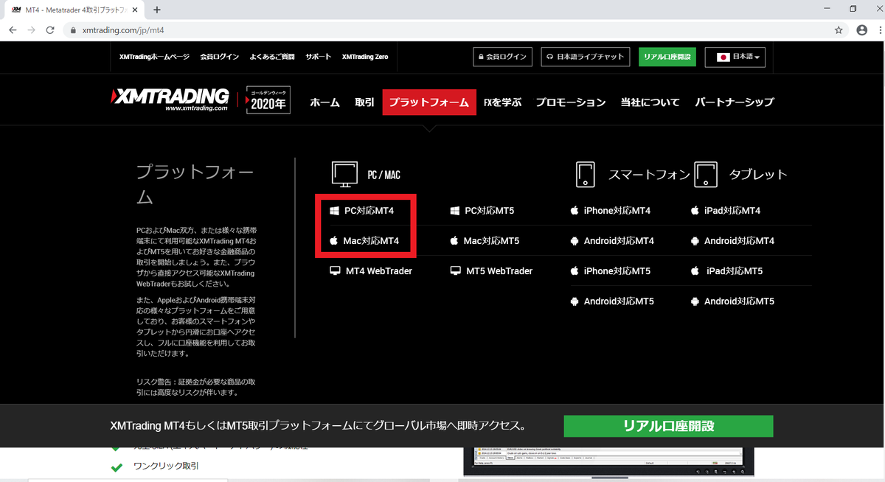Open PC対応MT5 link
The width and height of the screenshot is (885, 482).
(490, 211)
